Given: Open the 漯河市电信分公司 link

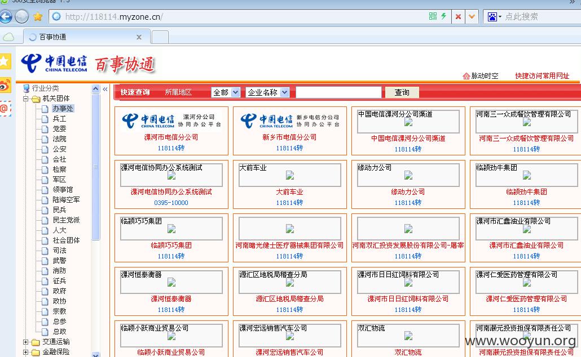Looking at the screenshot, I should [x=171, y=137].
